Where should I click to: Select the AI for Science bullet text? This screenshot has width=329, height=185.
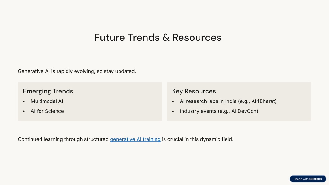coord(47,111)
